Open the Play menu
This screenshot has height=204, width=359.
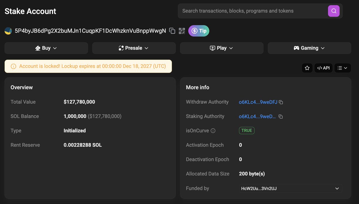click(221, 48)
